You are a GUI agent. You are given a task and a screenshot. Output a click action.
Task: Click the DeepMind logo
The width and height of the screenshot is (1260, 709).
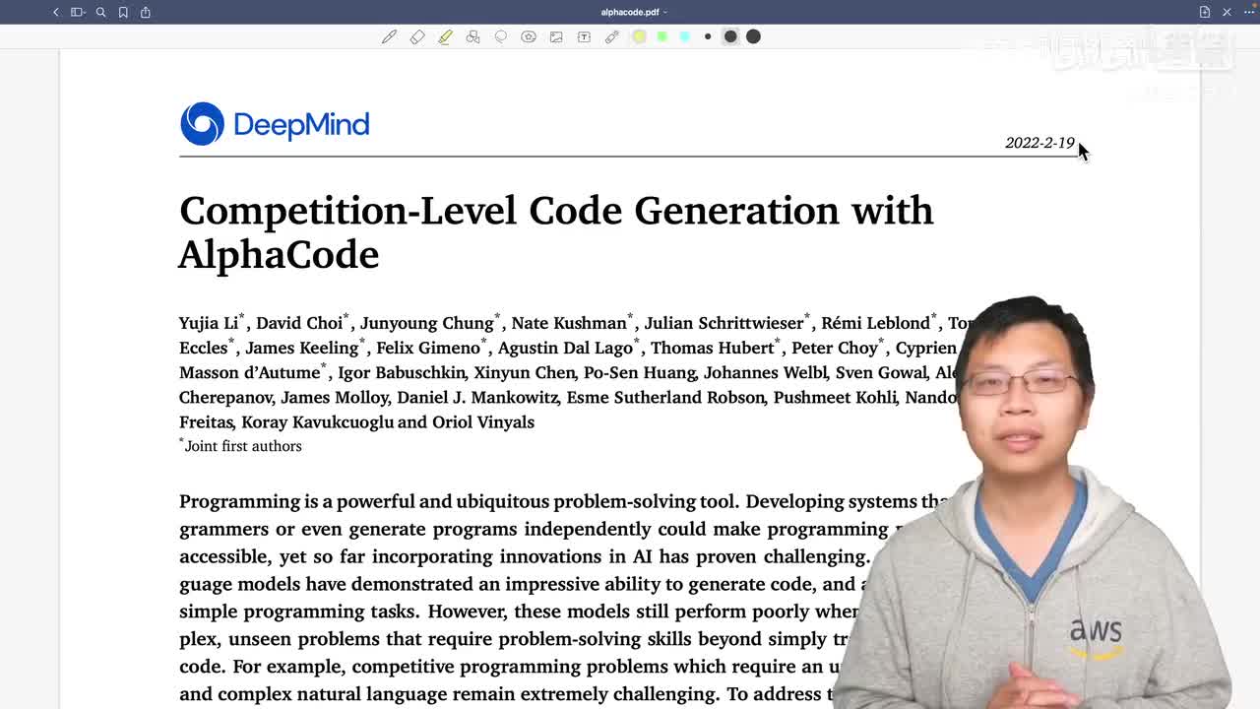click(x=275, y=124)
